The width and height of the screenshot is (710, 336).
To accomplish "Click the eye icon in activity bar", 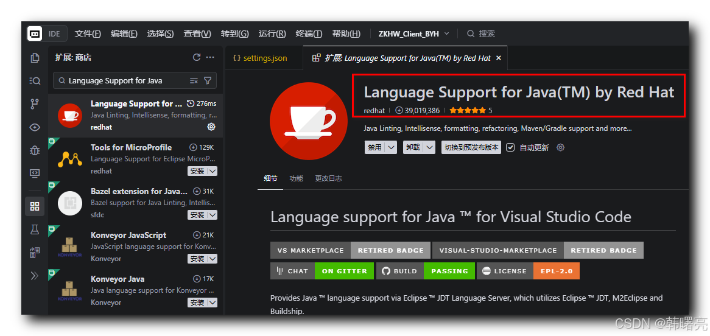I will pos(35,127).
